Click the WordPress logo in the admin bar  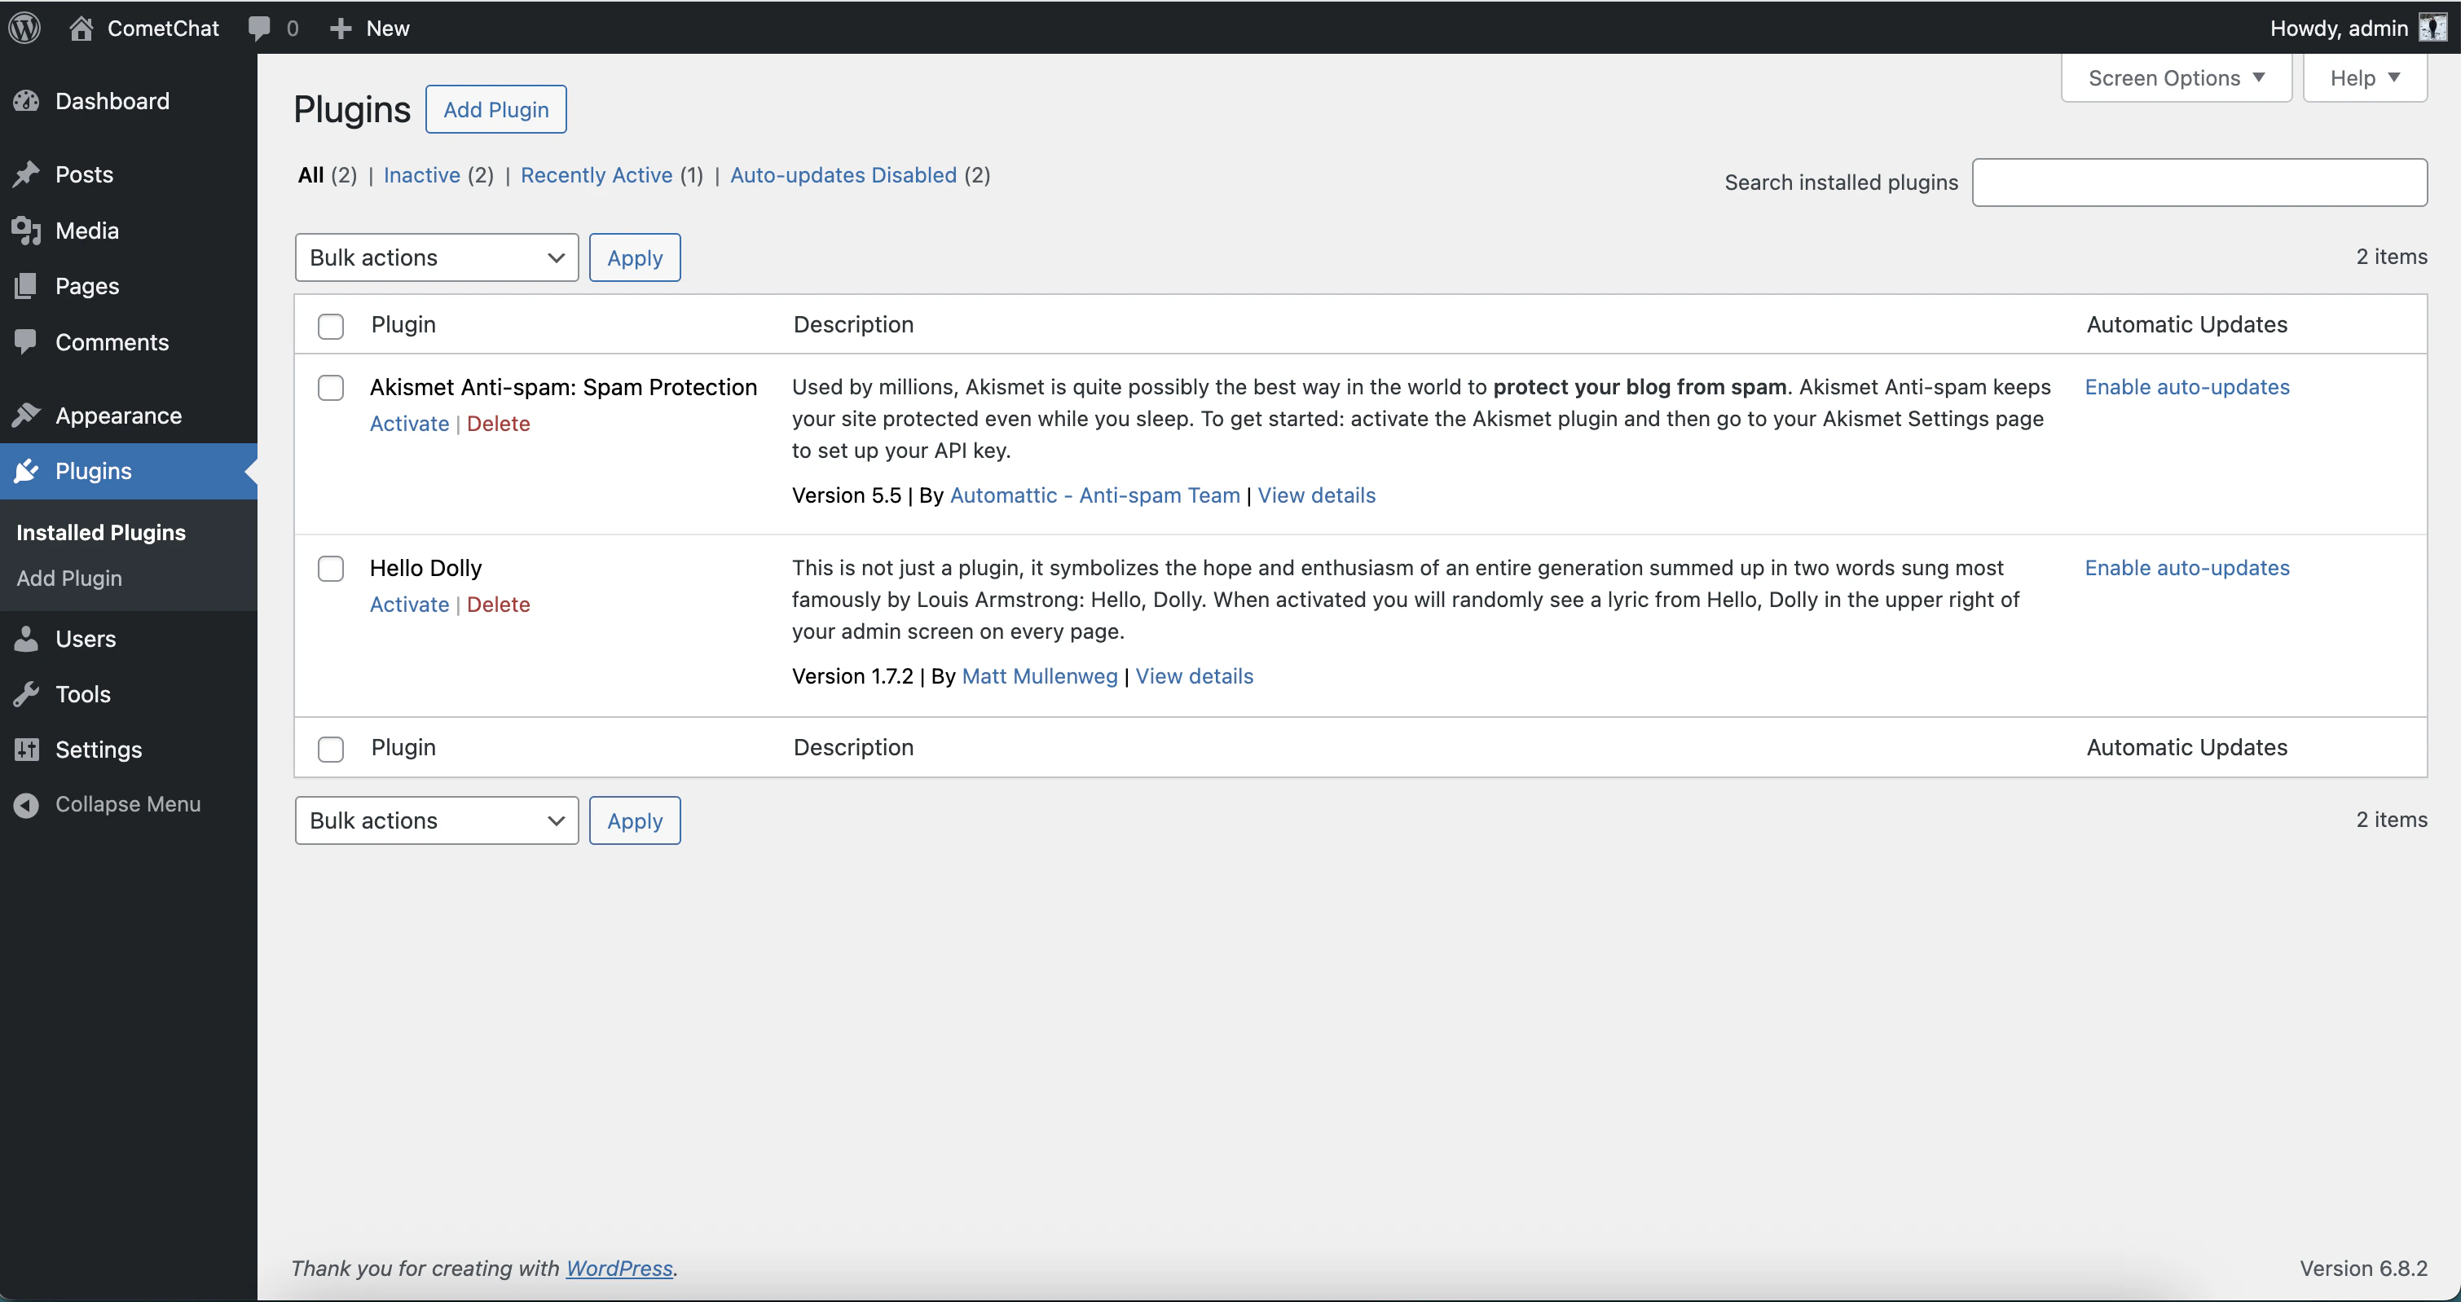coord(24,27)
